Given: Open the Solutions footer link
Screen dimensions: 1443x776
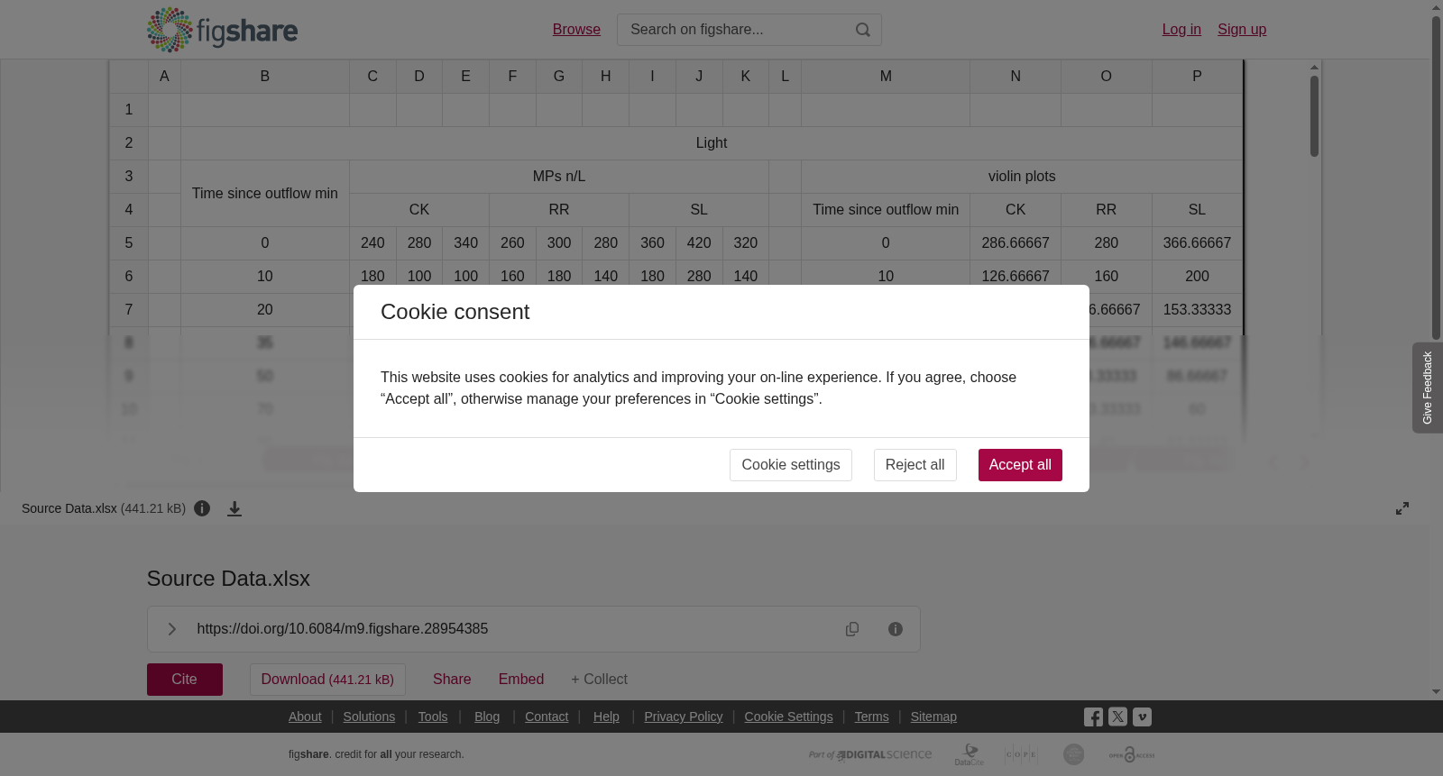Looking at the screenshot, I should tap(369, 717).
